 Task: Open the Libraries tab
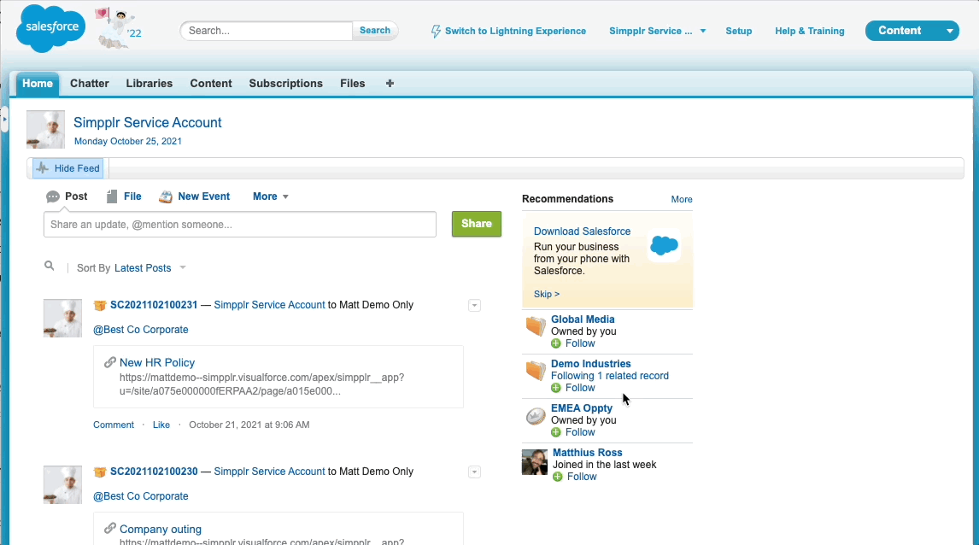pos(149,84)
